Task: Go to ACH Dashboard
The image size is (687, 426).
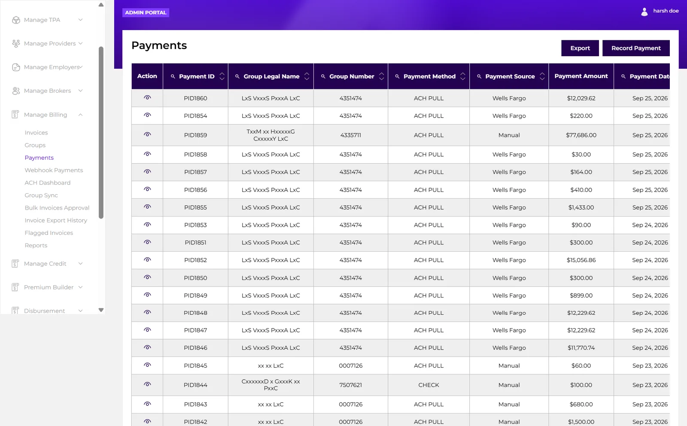Action: (x=48, y=183)
